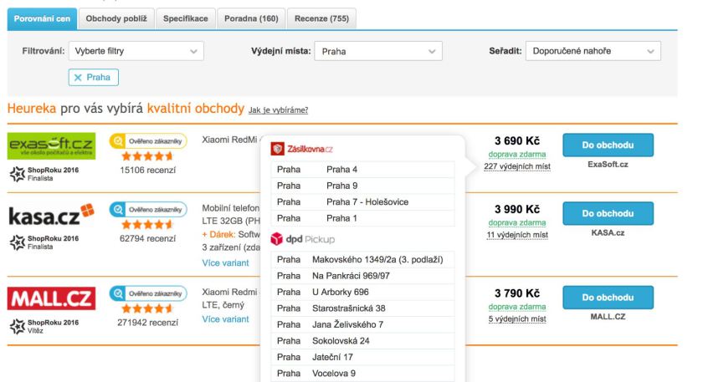Select Jana Želivského 7 pickup row
703x382 pixels.
pos(362,324)
